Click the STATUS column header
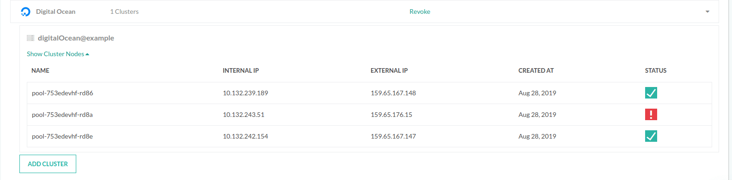732x180 pixels. coord(656,70)
